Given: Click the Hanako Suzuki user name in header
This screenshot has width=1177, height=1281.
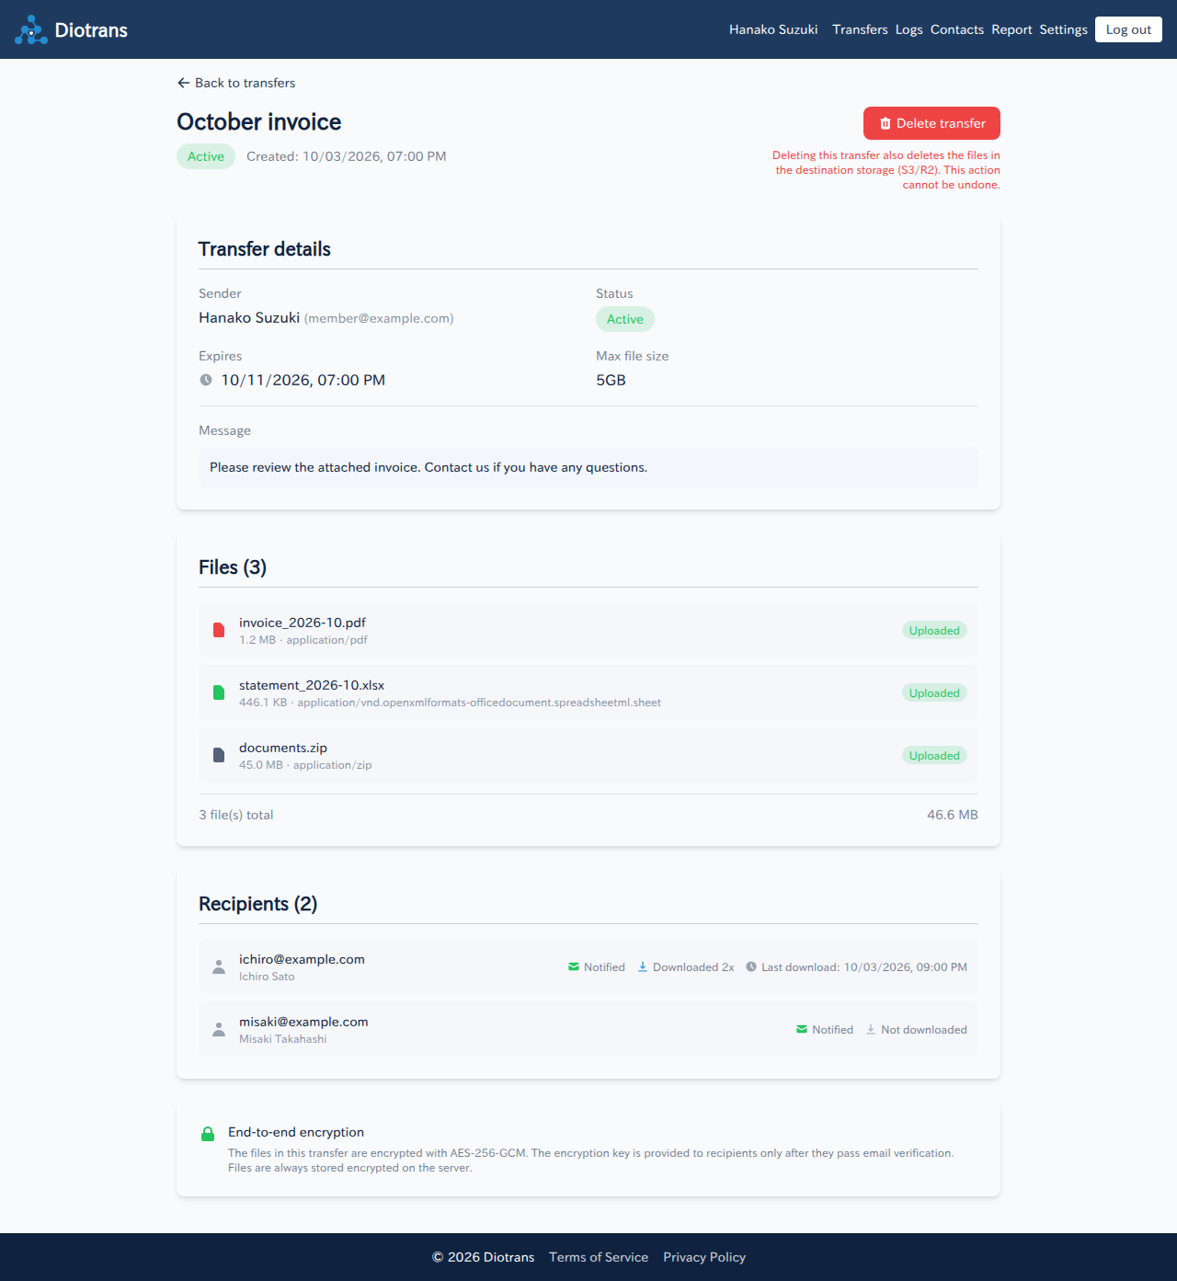Looking at the screenshot, I should [x=773, y=29].
